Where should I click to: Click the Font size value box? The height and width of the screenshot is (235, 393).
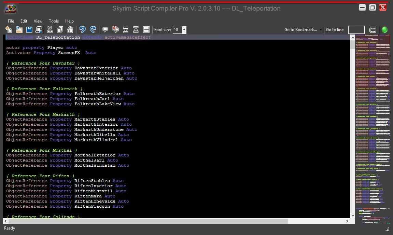(178, 30)
